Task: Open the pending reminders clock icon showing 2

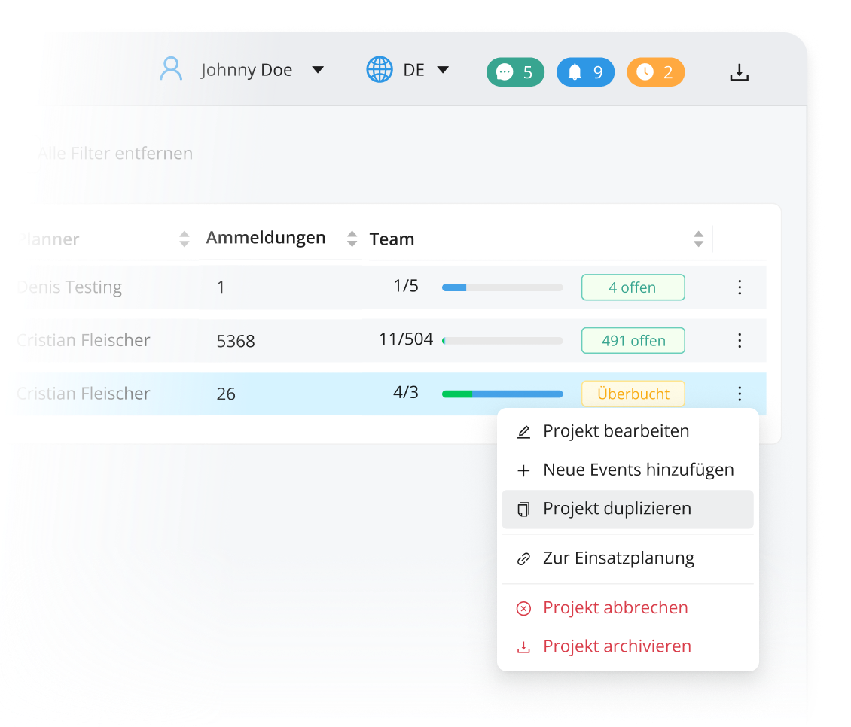Action: tap(655, 71)
